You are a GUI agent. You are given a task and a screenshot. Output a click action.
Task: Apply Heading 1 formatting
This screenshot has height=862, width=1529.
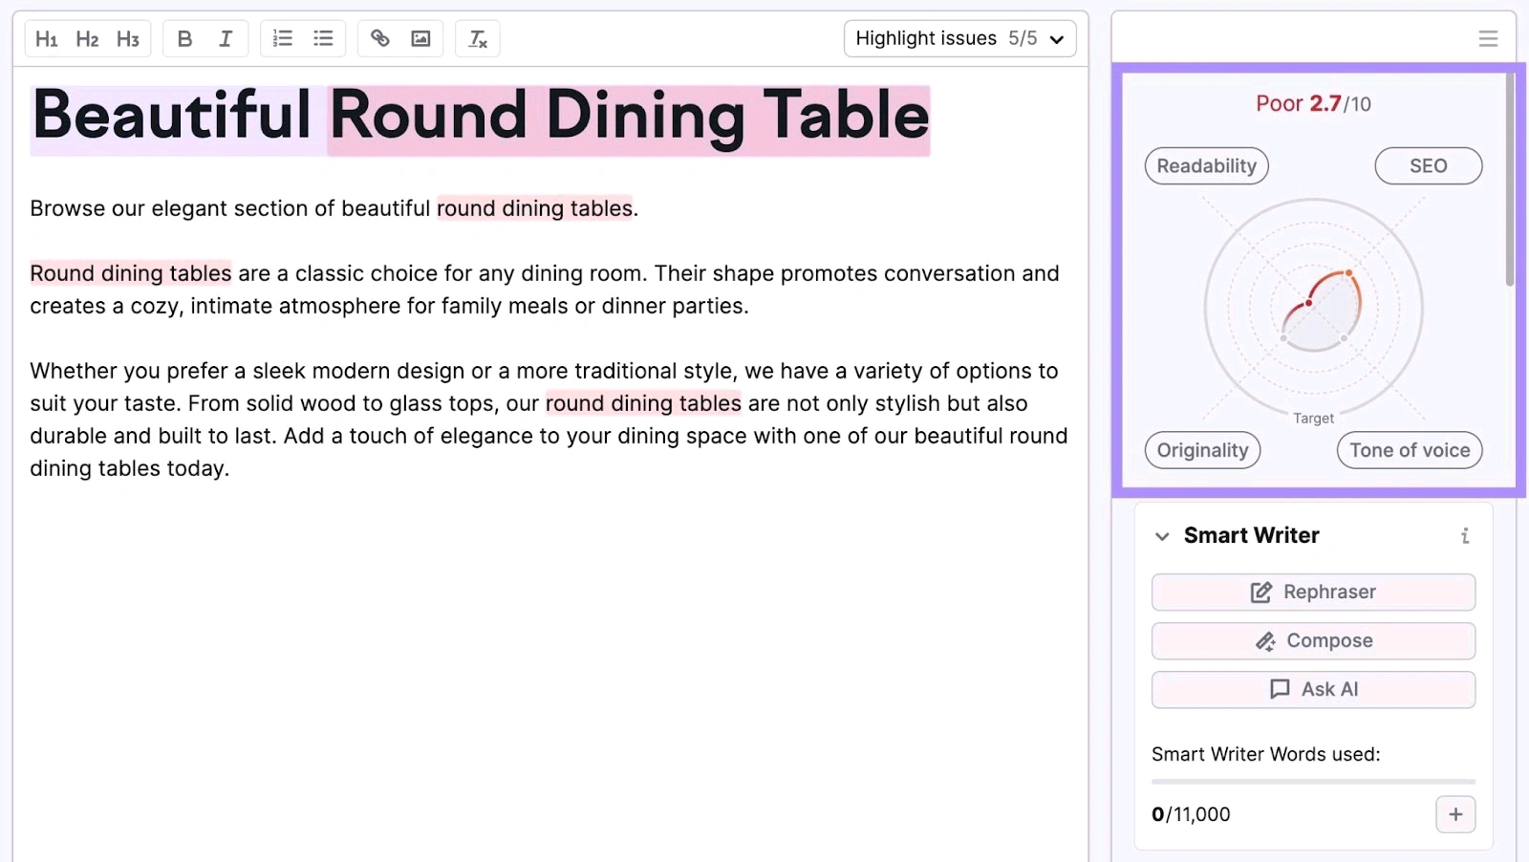tap(47, 39)
